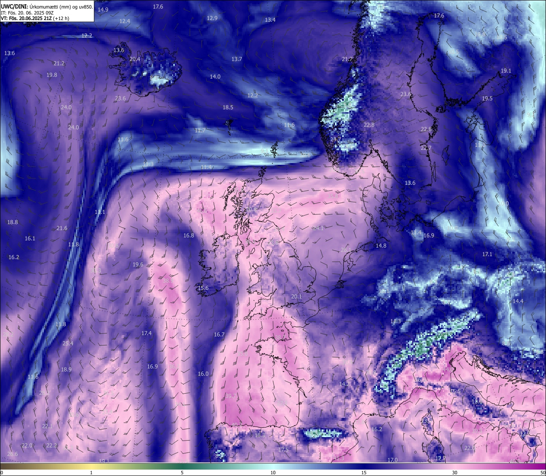
Task: Click the 17.4 map value
Action: pyautogui.click(x=146, y=333)
